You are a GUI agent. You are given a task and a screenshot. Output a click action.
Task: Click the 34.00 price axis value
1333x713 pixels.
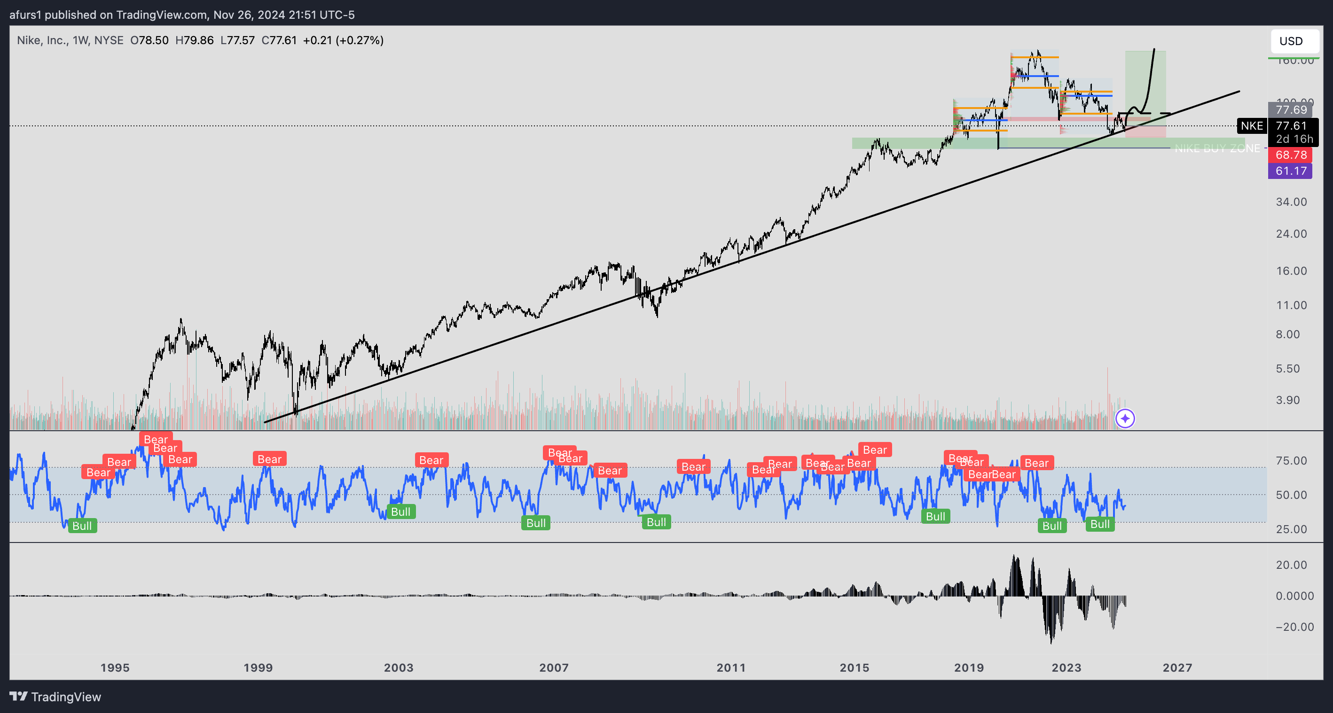click(1291, 201)
